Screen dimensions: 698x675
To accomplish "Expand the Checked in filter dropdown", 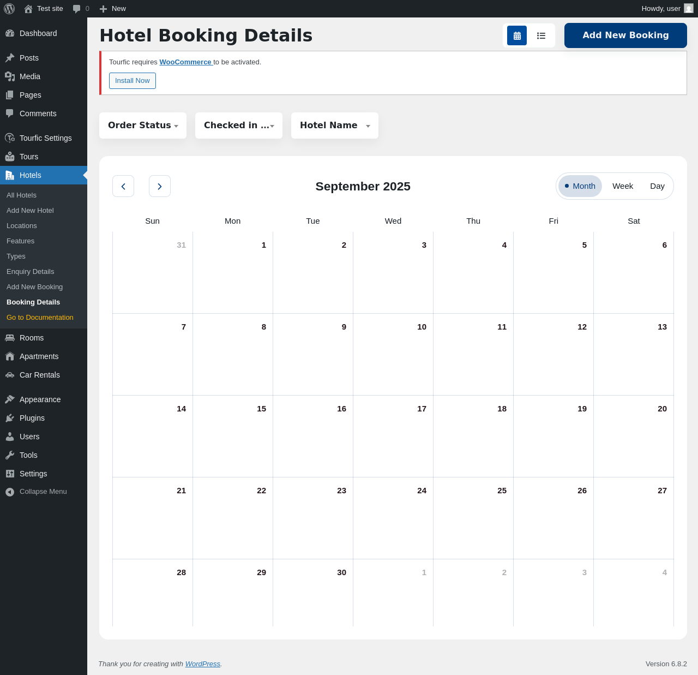I will pyautogui.click(x=239, y=126).
